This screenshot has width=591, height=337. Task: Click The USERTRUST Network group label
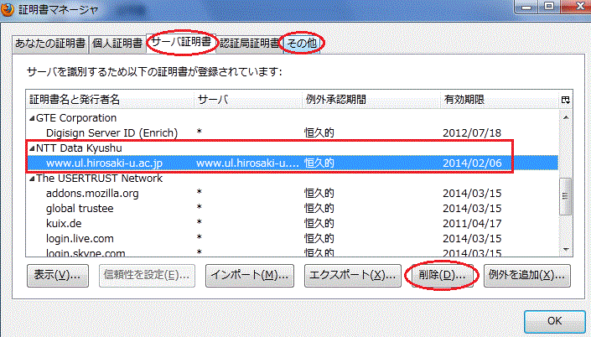click(99, 179)
